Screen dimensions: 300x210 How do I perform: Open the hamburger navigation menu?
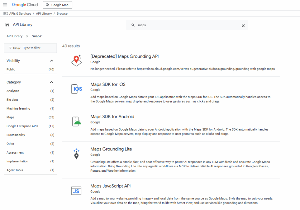(x=5, y=5)
